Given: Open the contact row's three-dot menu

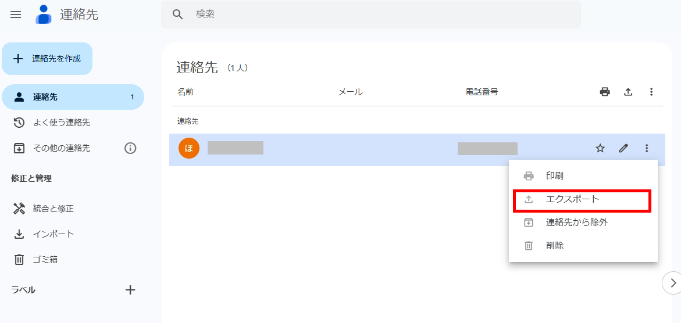Looking at the screenshot, I should (647, 149).
